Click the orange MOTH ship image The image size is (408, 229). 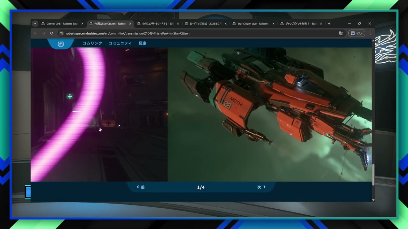(270, 114)
